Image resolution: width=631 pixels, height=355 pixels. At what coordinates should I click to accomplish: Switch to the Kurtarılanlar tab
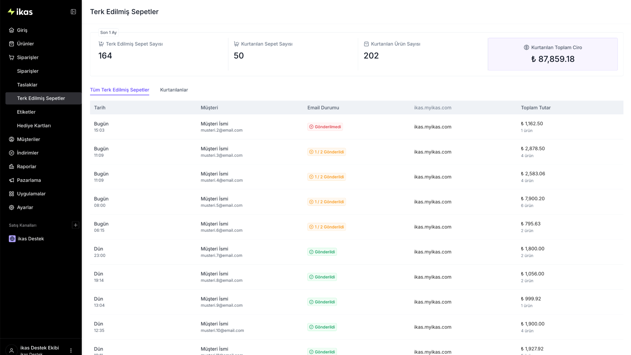click(174, 90)
